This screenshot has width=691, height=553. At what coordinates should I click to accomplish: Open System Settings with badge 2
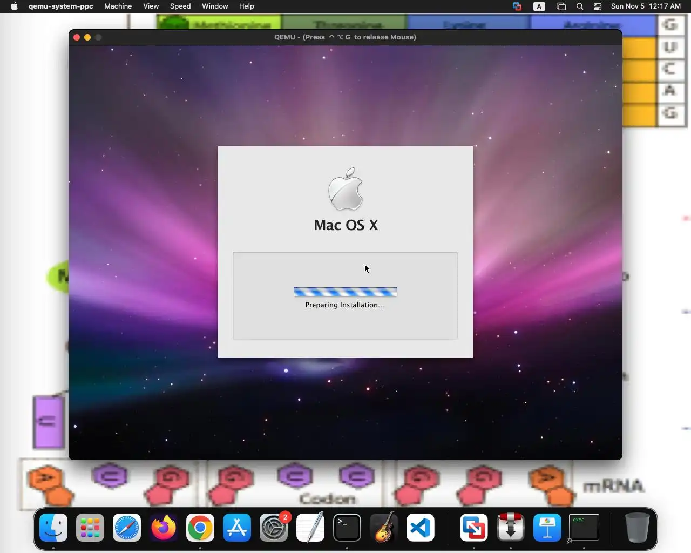[x=274, y=527]
